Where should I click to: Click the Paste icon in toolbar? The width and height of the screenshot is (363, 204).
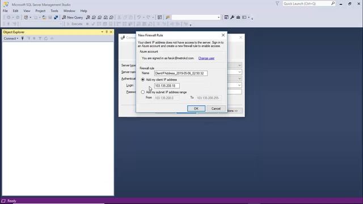click(x=131, y=18)
